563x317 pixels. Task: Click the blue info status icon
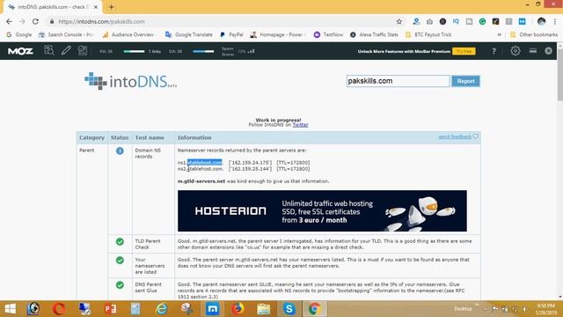pyautogui.click(x=120, y=151)
